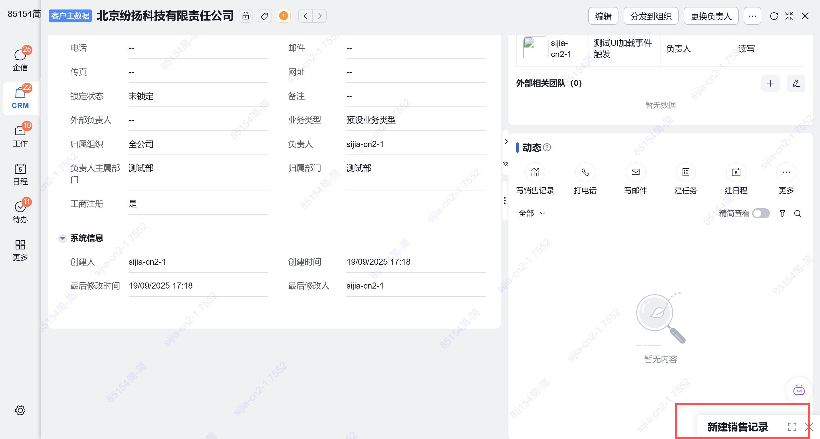Expand the 新建销售记录 window to fullscreen
The width and height of the screenshot is (820, 439).
coord(792,427)
